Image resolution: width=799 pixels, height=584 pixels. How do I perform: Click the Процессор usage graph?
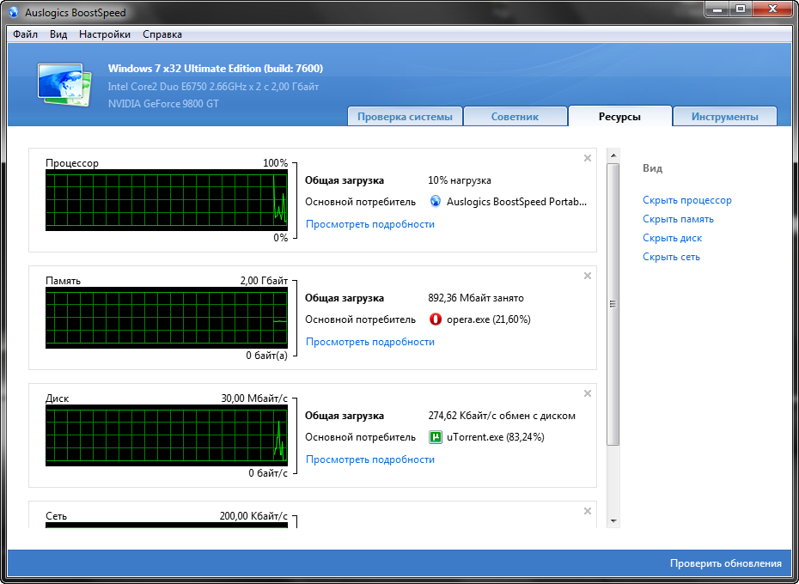coord(167,200)
